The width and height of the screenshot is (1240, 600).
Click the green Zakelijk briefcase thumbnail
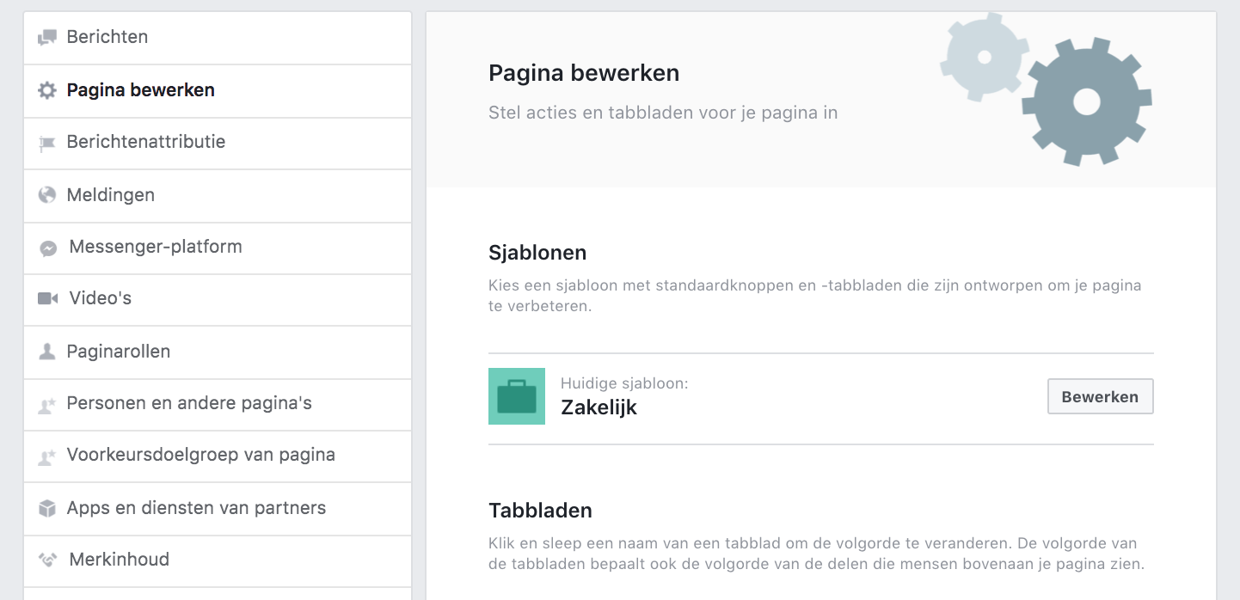[516, 396]
